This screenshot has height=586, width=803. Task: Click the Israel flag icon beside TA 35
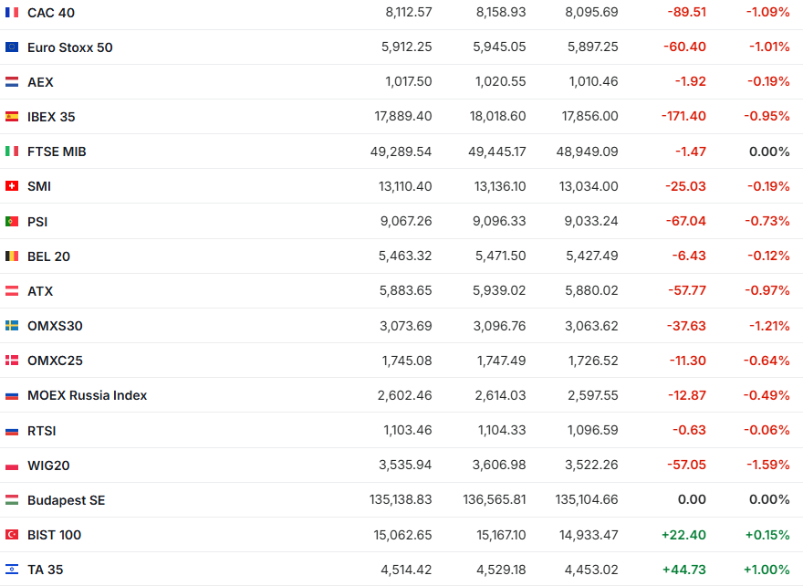point(12,570)
